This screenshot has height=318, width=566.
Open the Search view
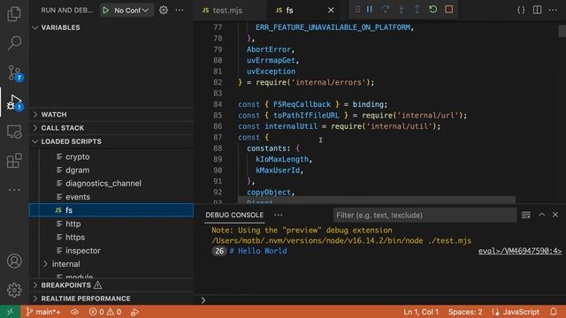(14, 43)
